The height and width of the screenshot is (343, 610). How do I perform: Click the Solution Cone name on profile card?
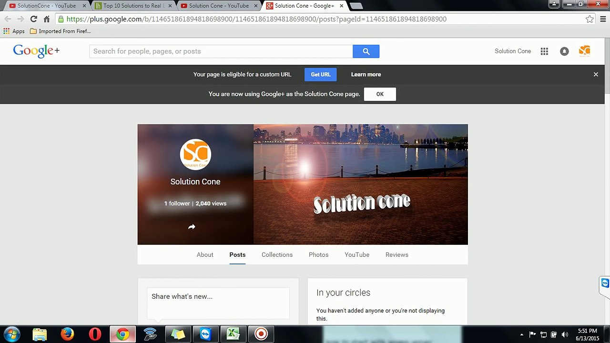(x=195, y=182)
